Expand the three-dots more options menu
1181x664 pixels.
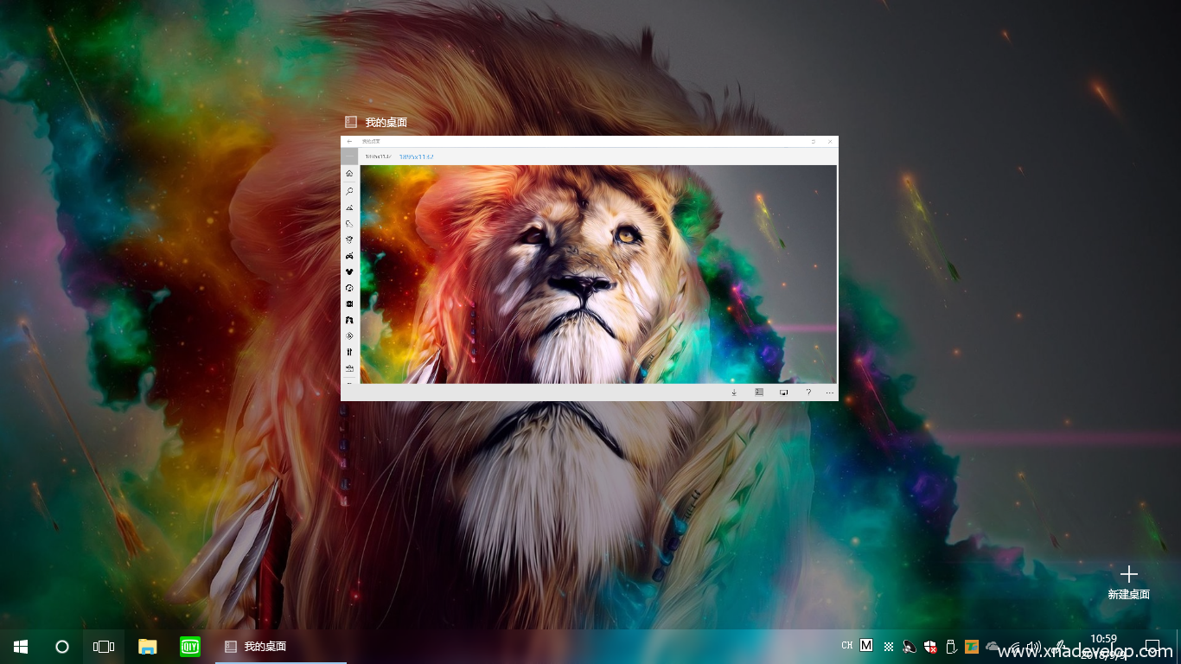click(830, 393)
